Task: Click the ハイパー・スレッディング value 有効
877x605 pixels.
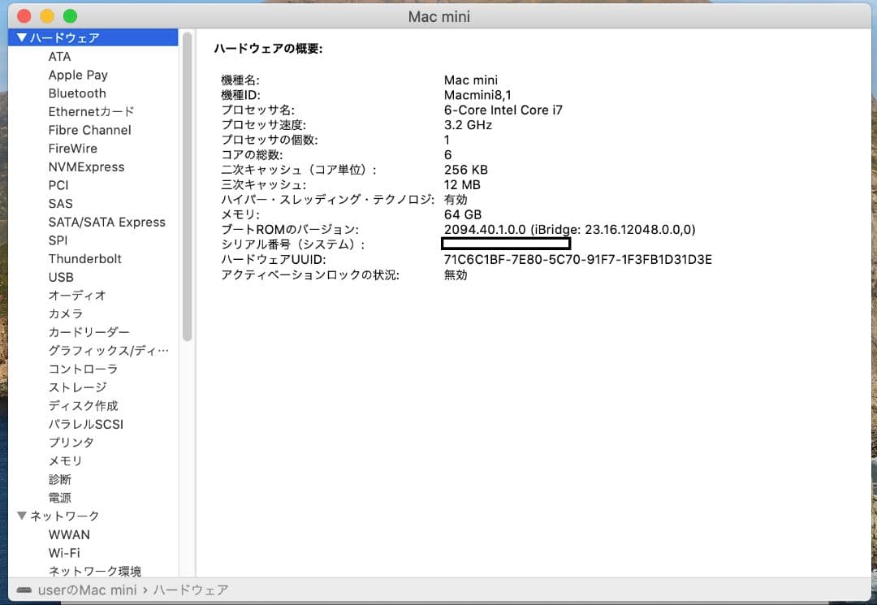Action: point(456,200)
